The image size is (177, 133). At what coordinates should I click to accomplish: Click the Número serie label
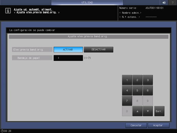click(x=128, y=8)
